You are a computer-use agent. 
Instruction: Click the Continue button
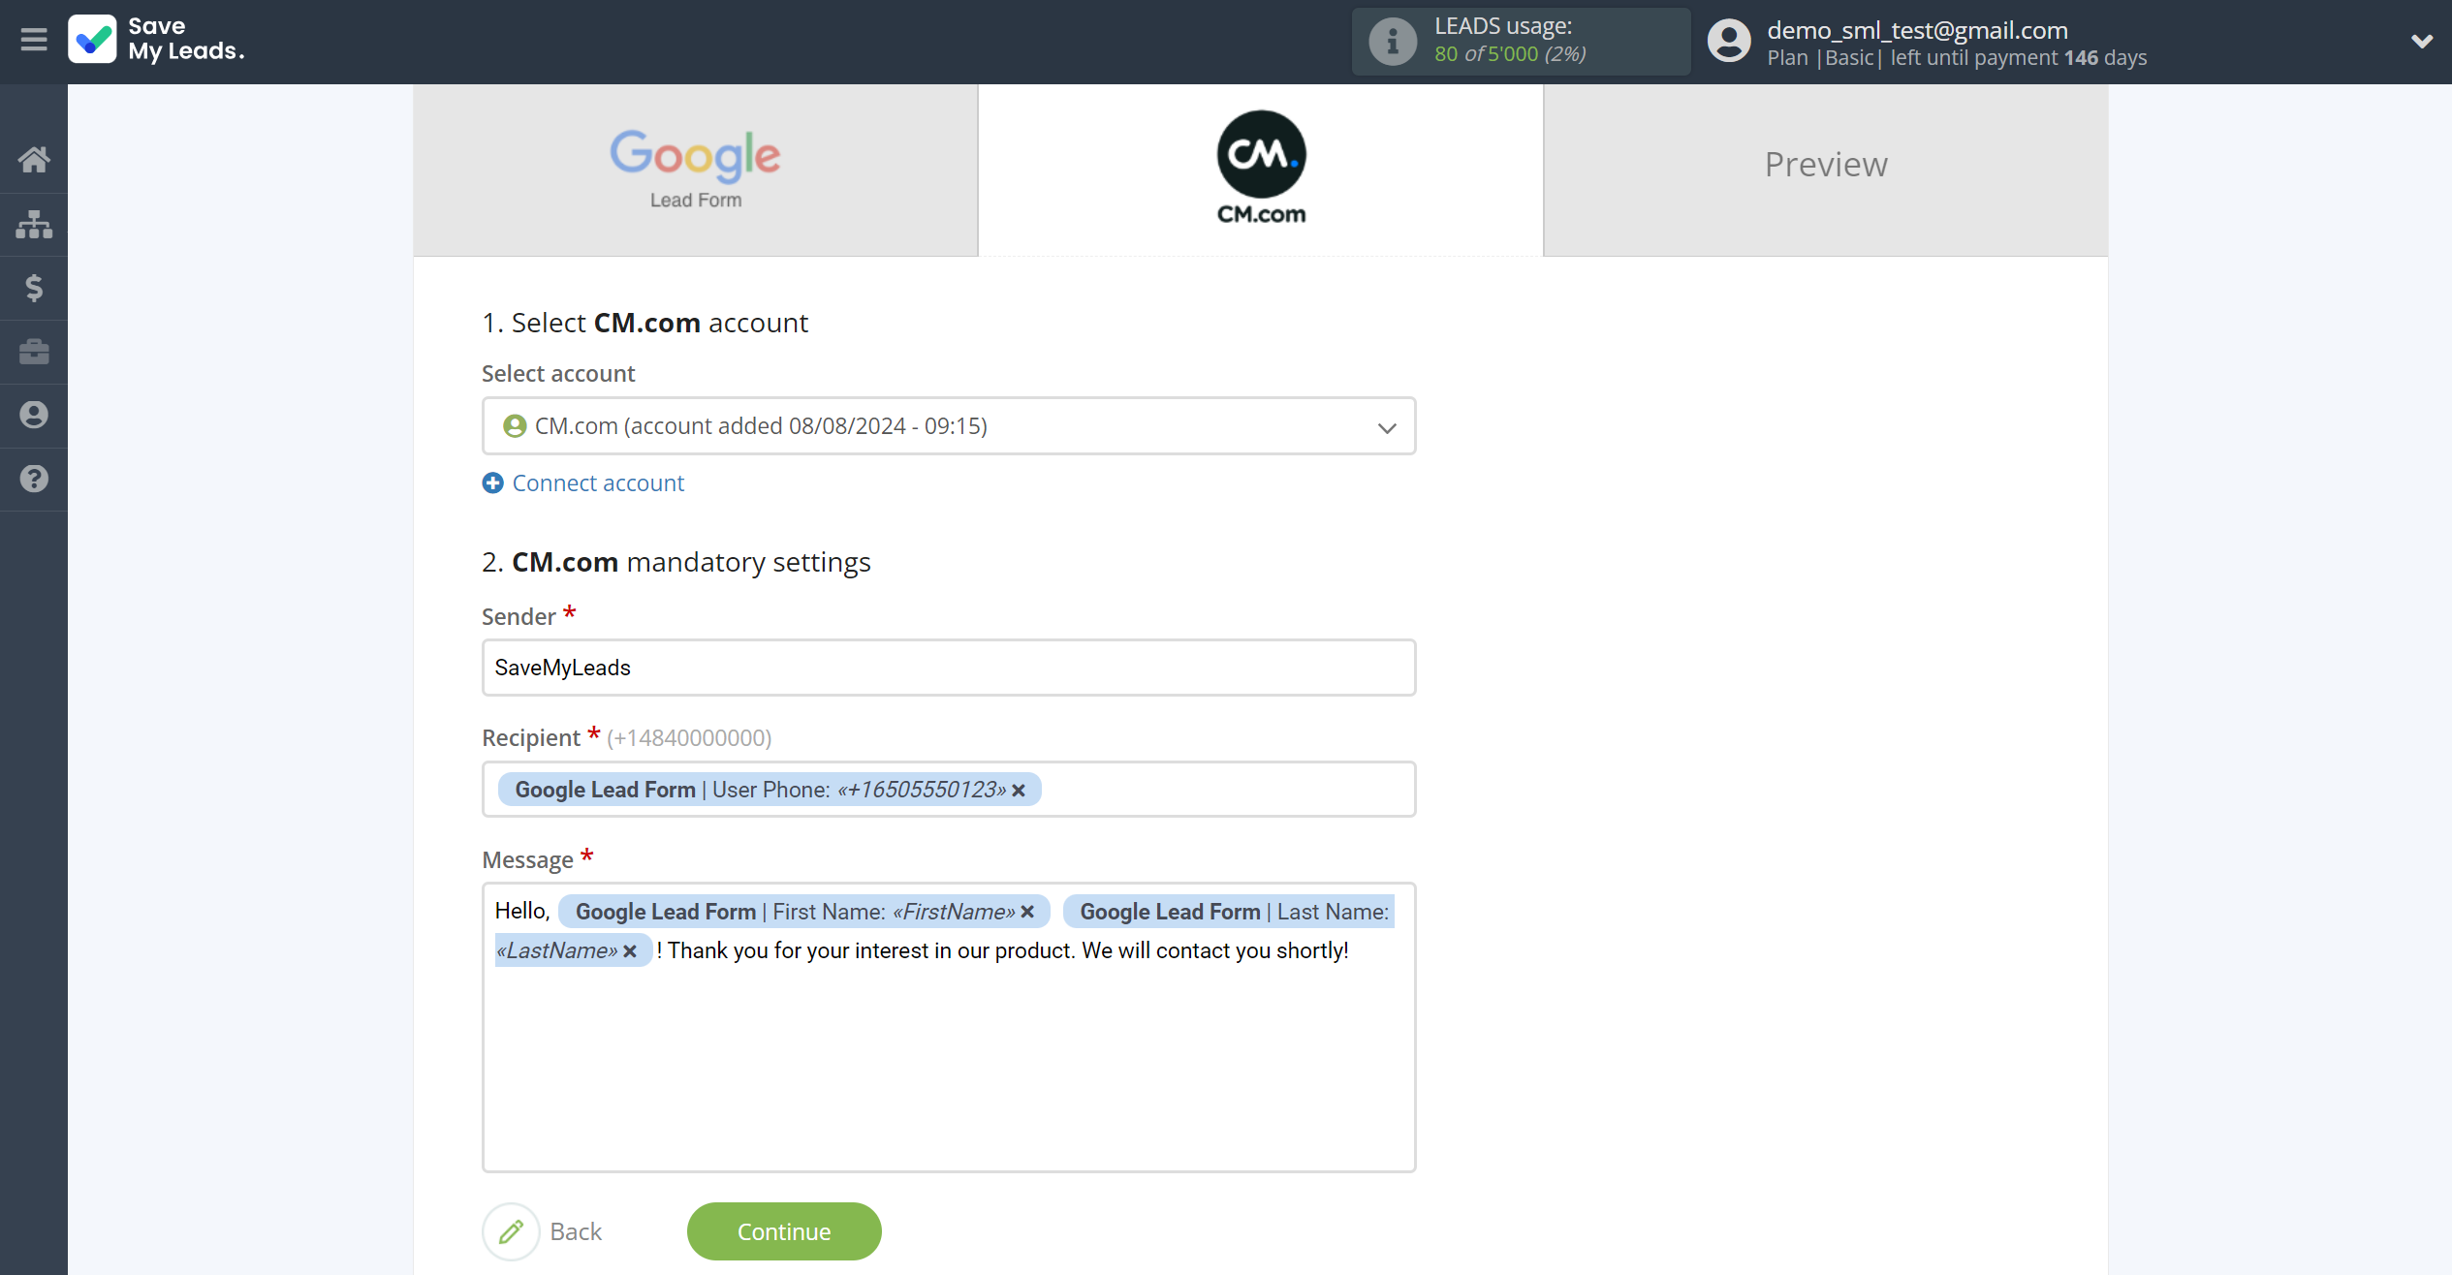click(x=784, y=1231)
